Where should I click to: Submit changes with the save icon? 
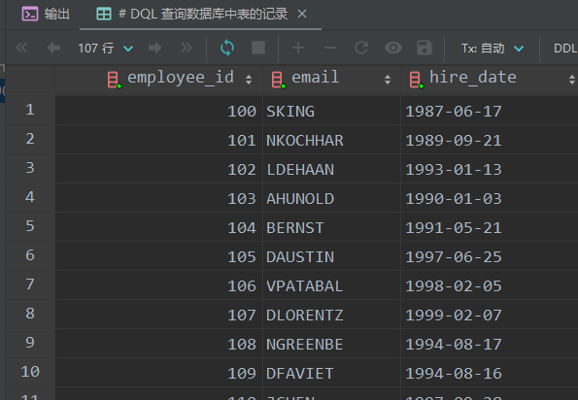point(425,48)
